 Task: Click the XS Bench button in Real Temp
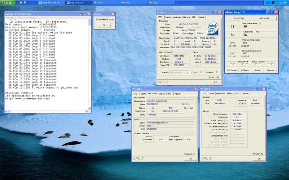(x=245, y=70)
